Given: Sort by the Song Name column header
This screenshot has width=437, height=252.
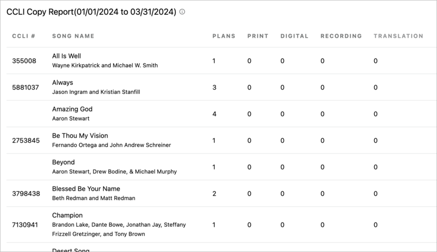Looking at the screenshot, I should (73, 36).
